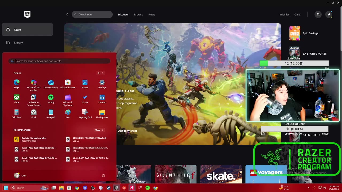The width and height of the screenshot is (342, 192).
Task: Launch the To Do app
Action: [85, 99]
